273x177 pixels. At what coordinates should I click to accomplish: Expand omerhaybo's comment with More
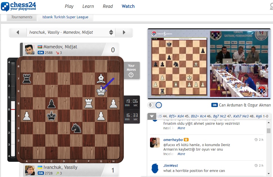click(181, 154)
